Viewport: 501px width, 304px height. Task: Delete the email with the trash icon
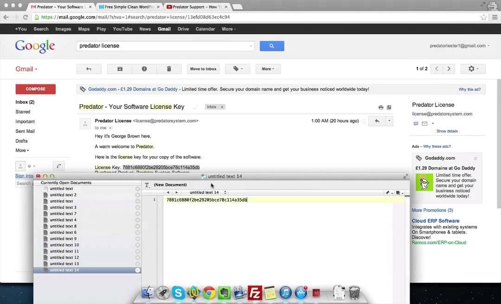[169, 69]
